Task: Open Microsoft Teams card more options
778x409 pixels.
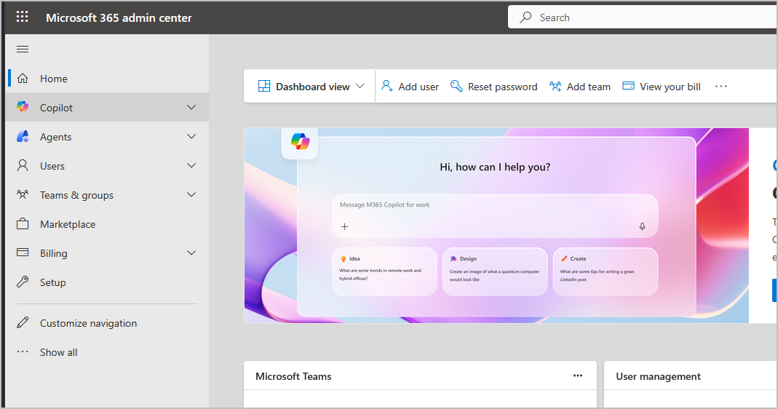Action: [x=578, y=376]
